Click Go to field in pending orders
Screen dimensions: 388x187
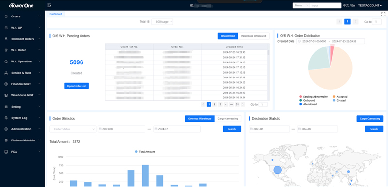pos(263,105)
